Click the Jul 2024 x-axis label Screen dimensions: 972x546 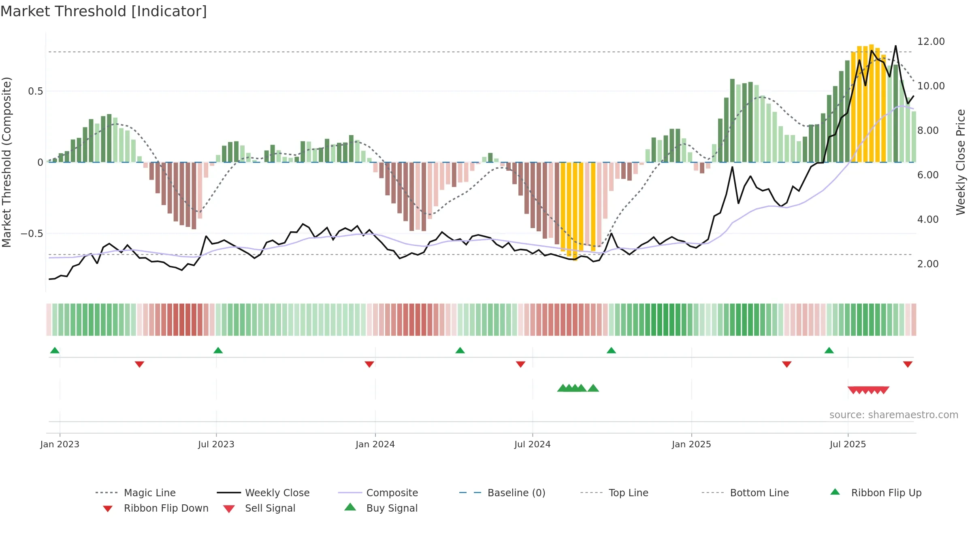pyautogui.click(x=533, y=444)
